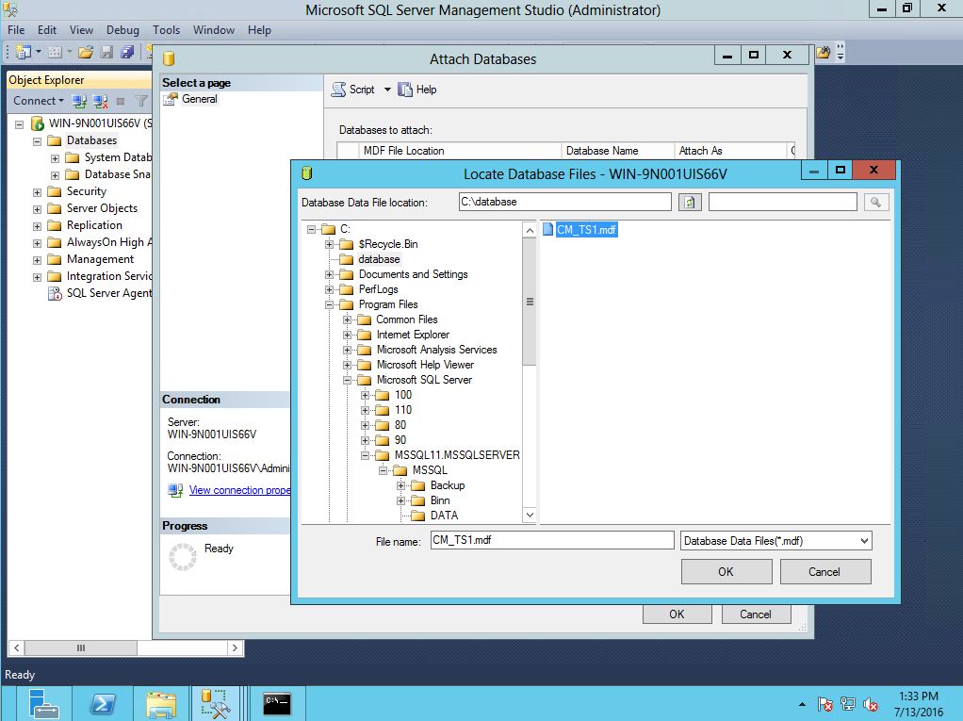Click the network tray icon

[848, 704]
